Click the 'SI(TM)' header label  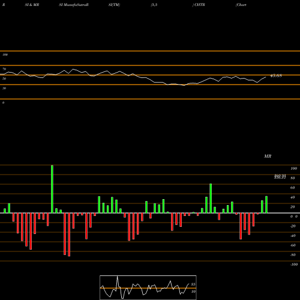coord(114,5)
